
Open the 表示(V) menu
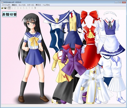(x=38, y=5)
